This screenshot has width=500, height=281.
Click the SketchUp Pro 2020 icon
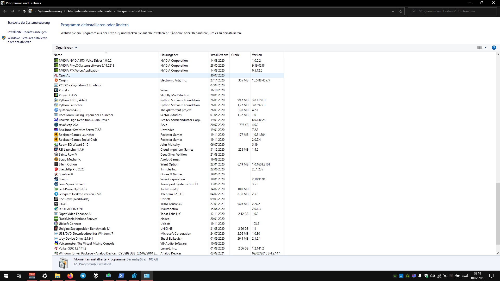click(56, 169)
